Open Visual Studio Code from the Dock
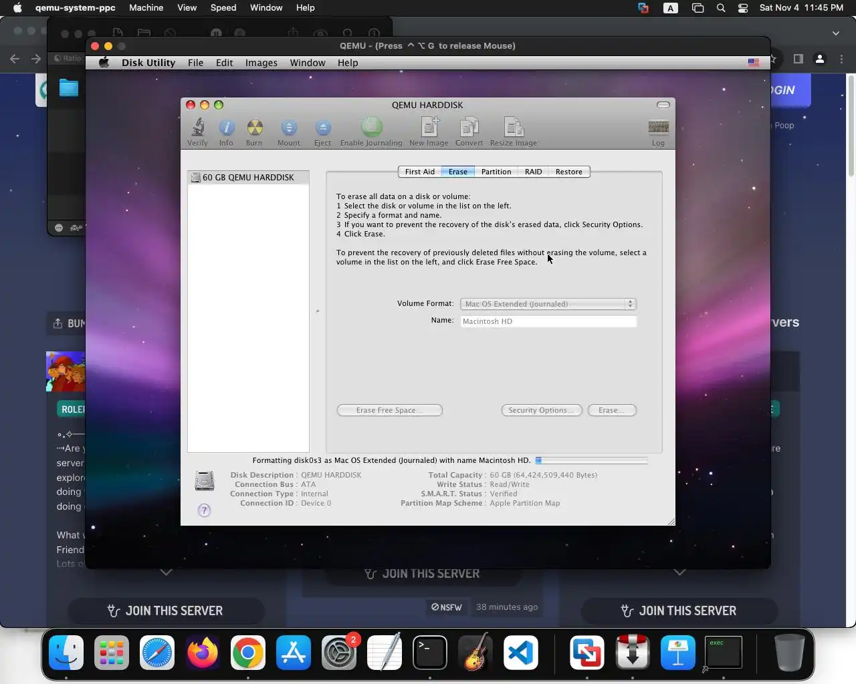 (x=521, y=652)
